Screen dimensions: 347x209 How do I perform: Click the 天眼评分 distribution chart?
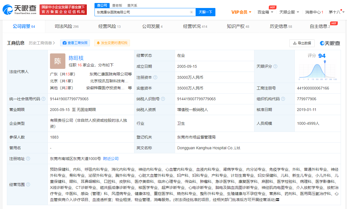click(x=318, y=70)
